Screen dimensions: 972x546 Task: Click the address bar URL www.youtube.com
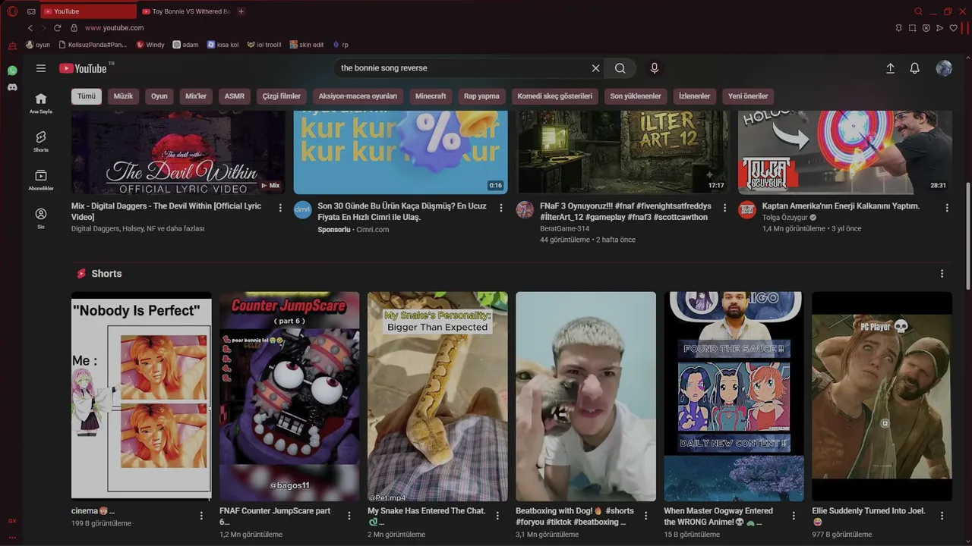(115, 28)
